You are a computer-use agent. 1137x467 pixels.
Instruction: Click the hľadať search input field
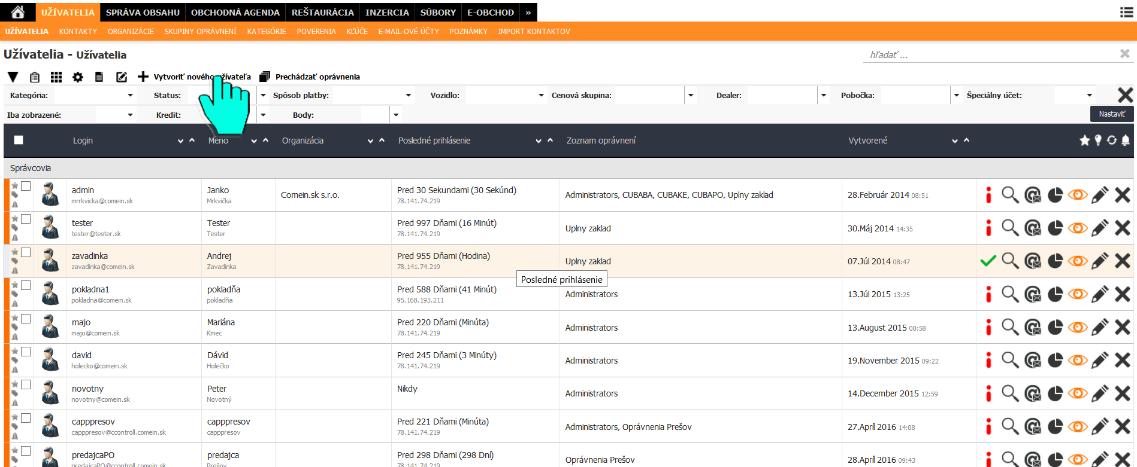pos(991,55)
